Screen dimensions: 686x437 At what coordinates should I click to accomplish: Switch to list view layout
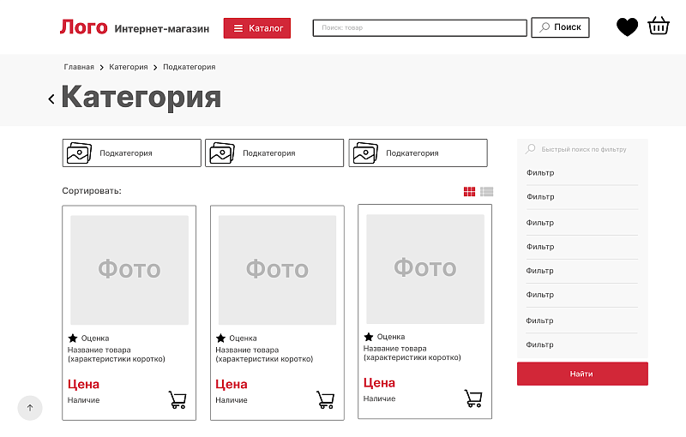click(487, 192)
